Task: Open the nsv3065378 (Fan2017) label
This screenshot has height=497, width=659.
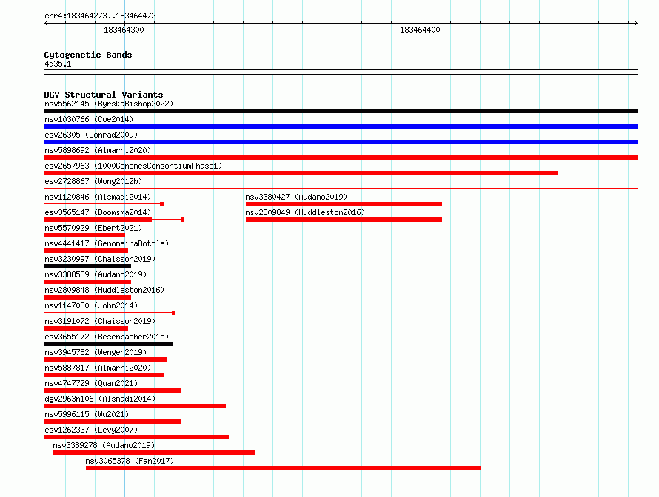Action: click(130, 461)
